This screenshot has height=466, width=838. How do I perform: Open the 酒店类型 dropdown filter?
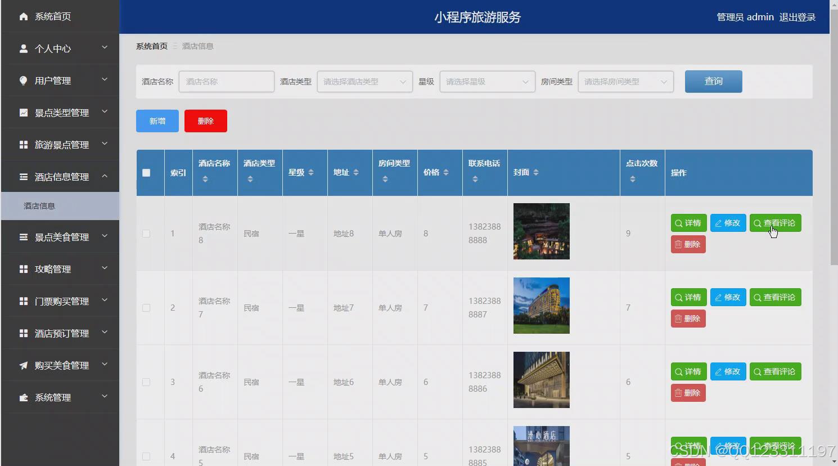(x=364, y=82)
